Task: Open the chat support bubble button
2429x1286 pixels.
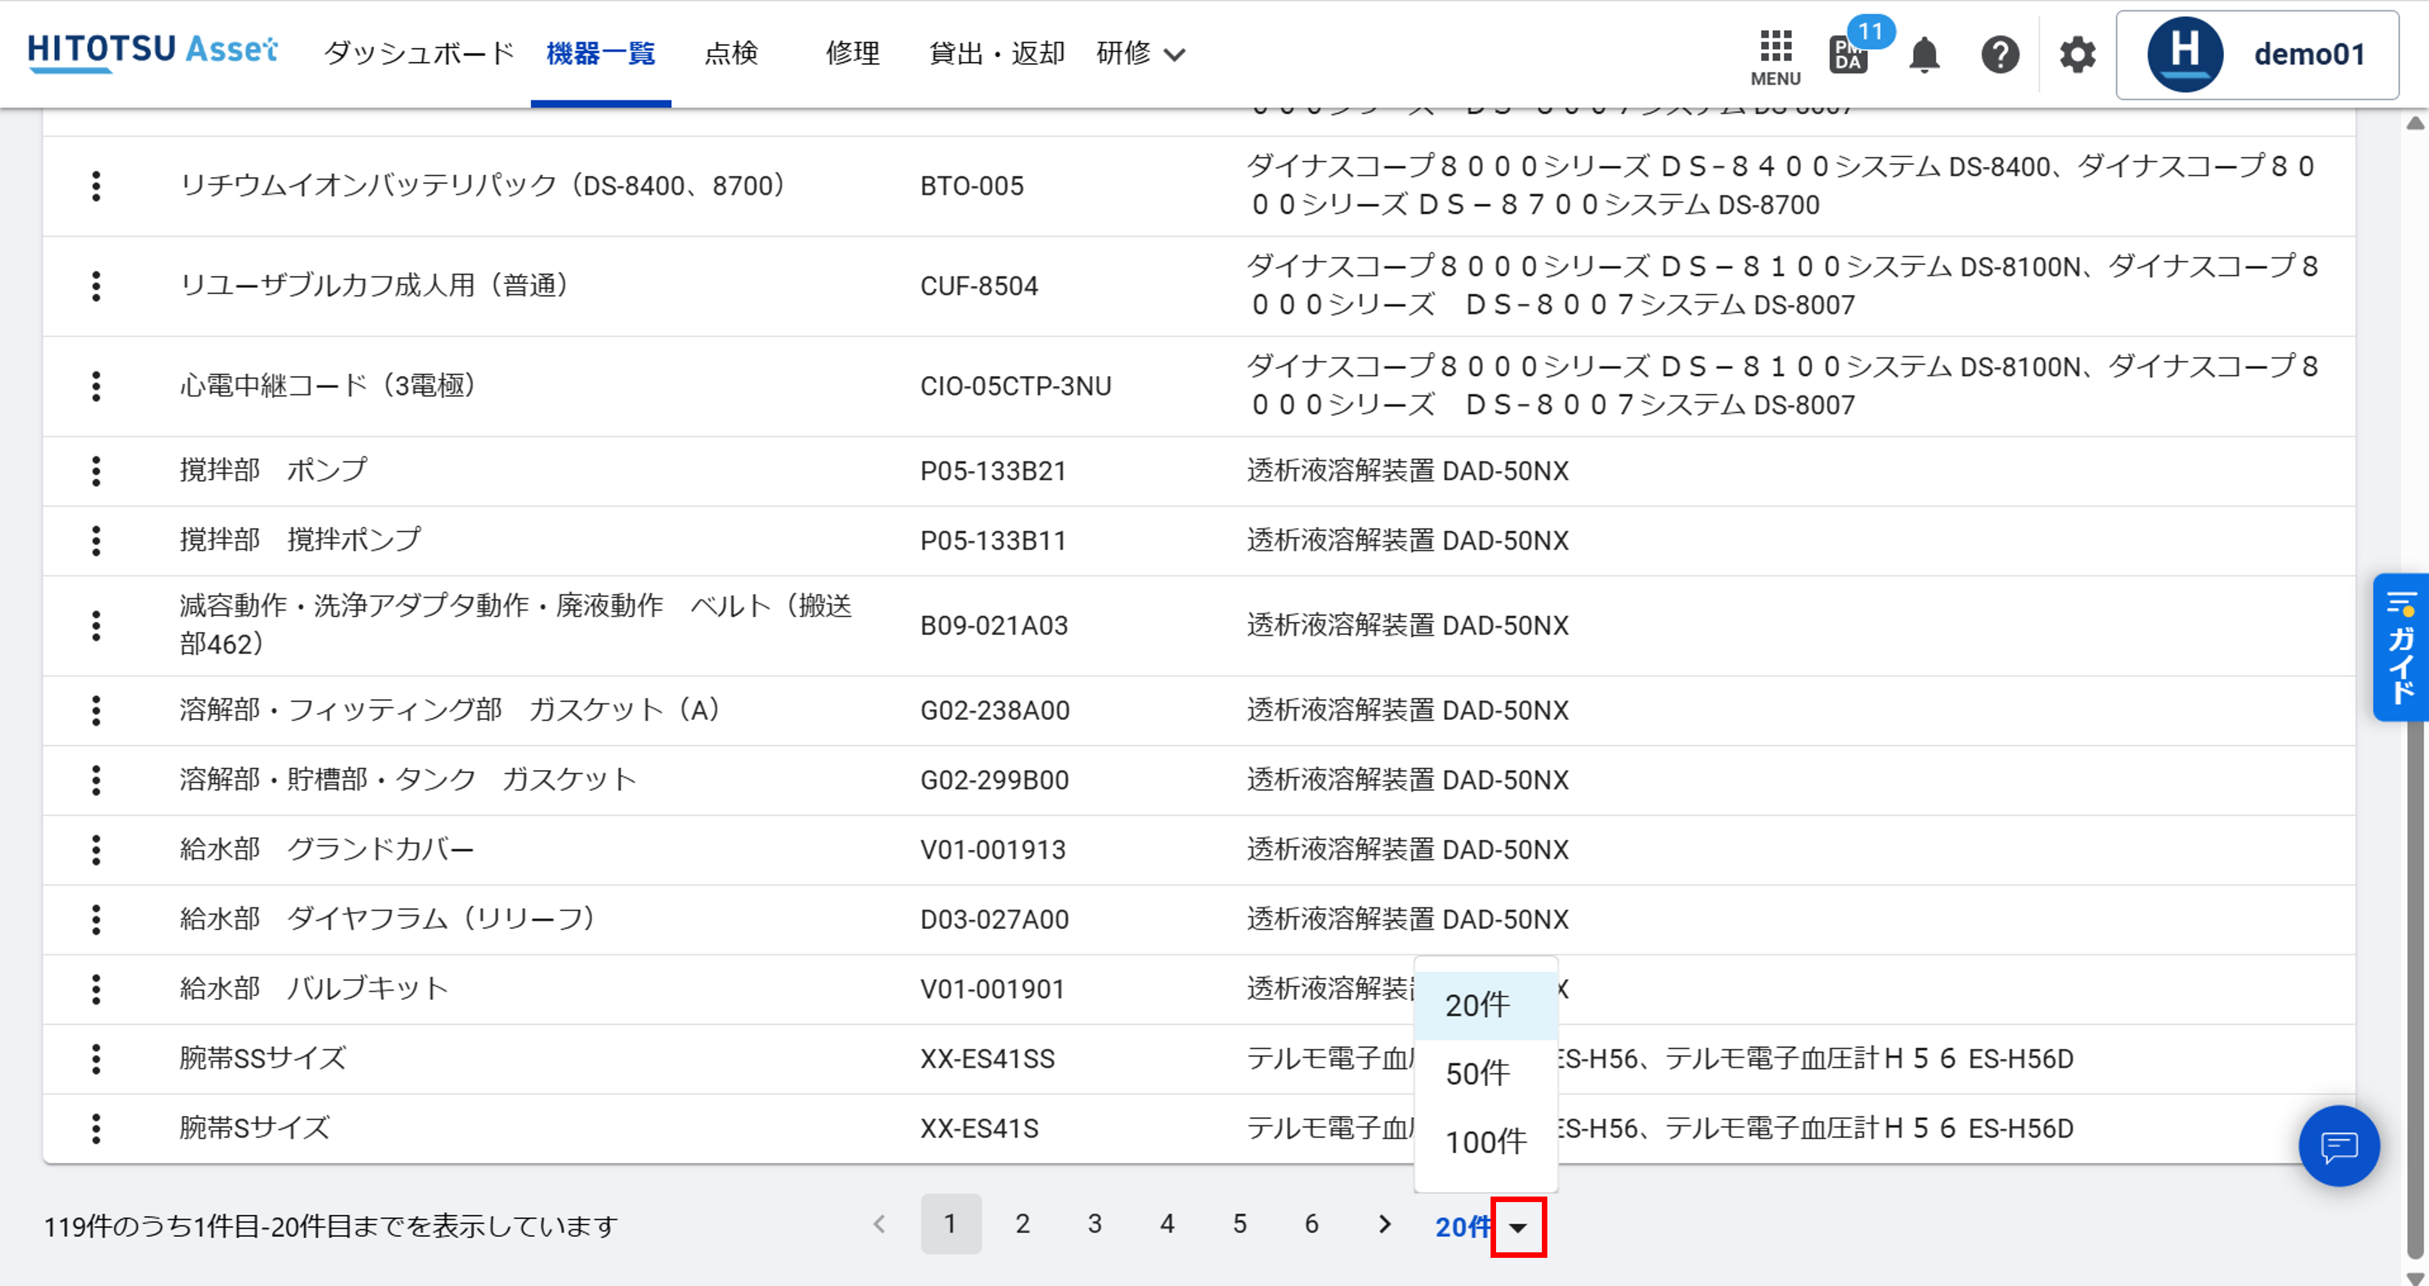Action: [2338, 1146]
